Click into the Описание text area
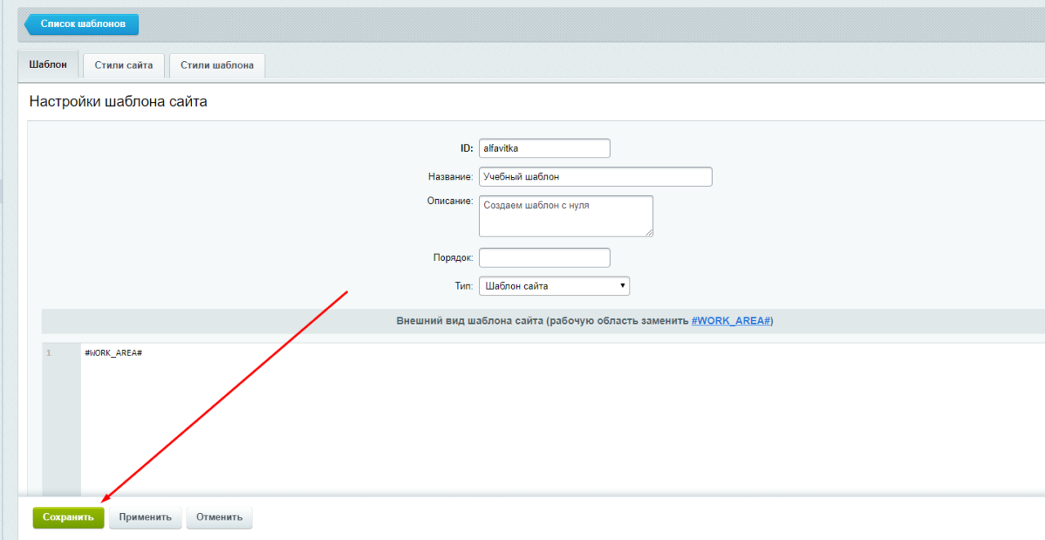Screen dimensions: 1045x540 click(565, 215)
